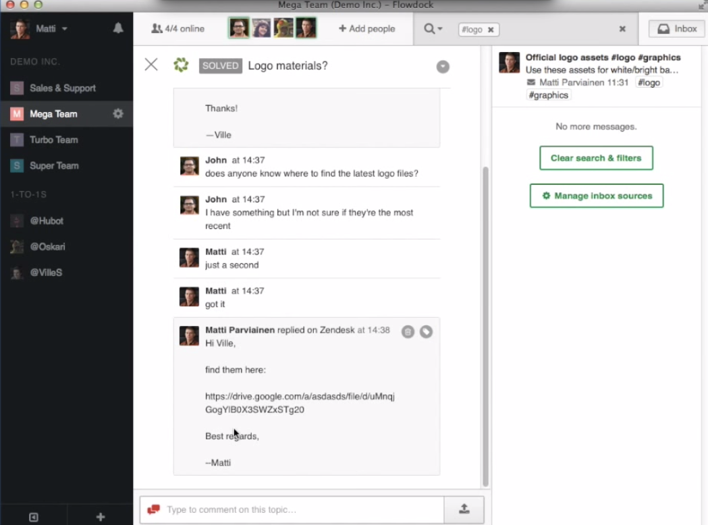The width and height of the screenshot is (708, 525).
Task: Clear the search field with X
Action: coord(622,29)
